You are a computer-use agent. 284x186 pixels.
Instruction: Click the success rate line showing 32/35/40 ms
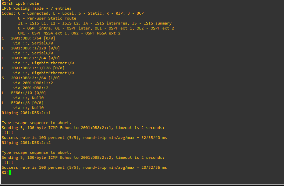point(84,138)
